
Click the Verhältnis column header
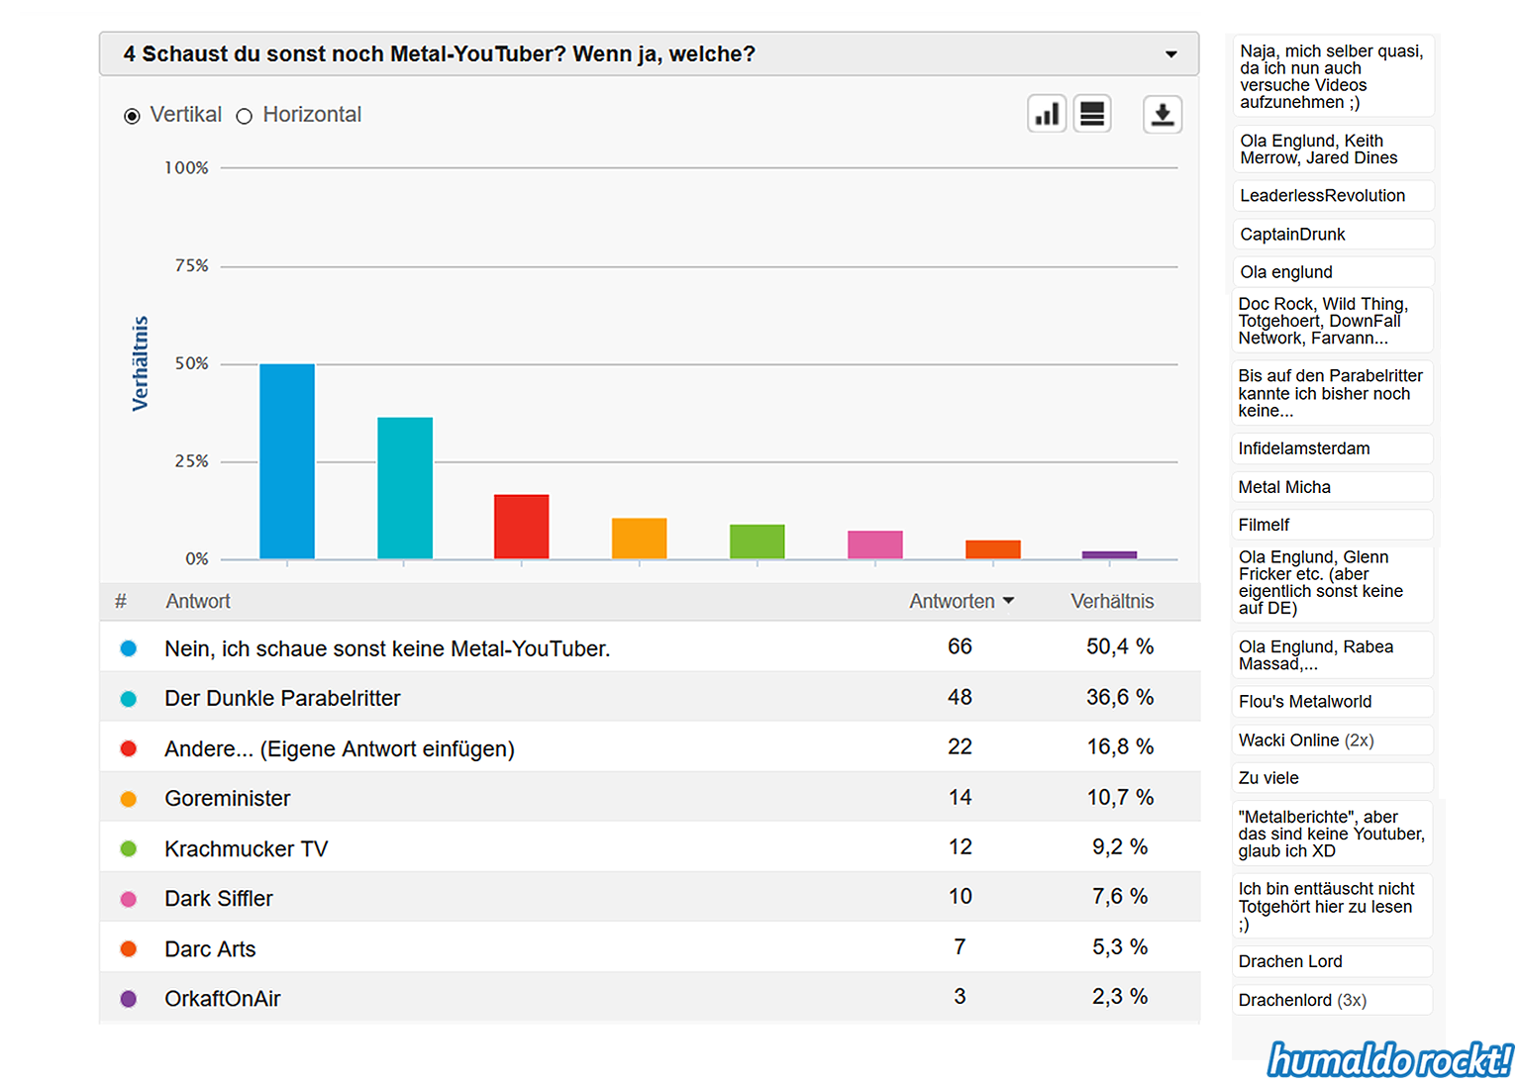tap(1112, 601)
